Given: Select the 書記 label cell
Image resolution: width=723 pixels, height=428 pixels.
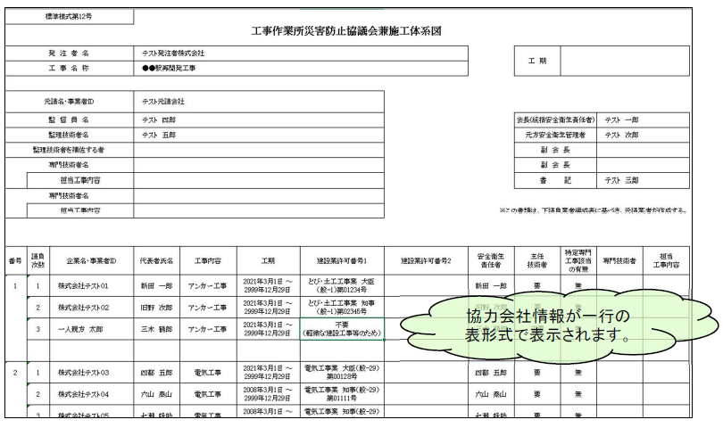Looking at the screenshot, I should click(555, 181).
